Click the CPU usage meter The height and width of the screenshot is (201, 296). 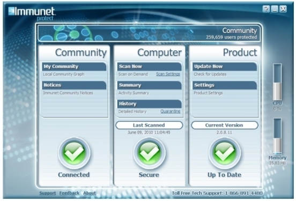277,82
